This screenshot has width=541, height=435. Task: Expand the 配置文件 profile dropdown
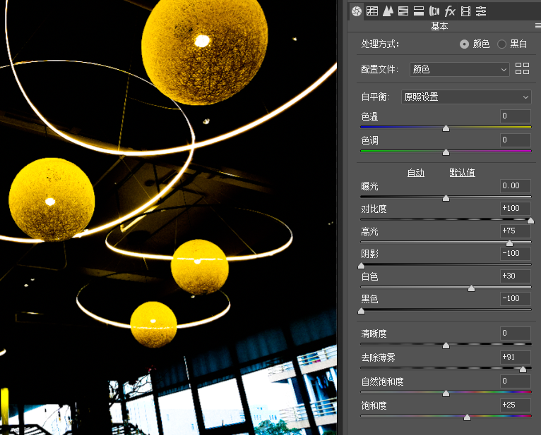click(460, 69)
